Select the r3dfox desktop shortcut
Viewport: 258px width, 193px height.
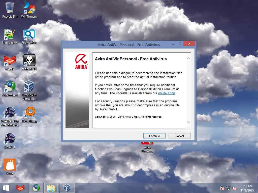point(10,63)
